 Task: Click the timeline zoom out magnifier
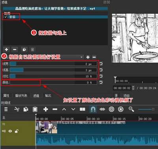tap(131, 109)
